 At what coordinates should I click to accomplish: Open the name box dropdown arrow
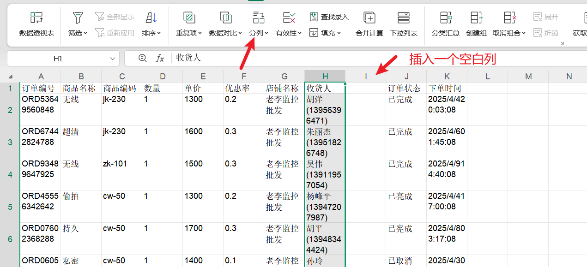click(x=113, y=59)
